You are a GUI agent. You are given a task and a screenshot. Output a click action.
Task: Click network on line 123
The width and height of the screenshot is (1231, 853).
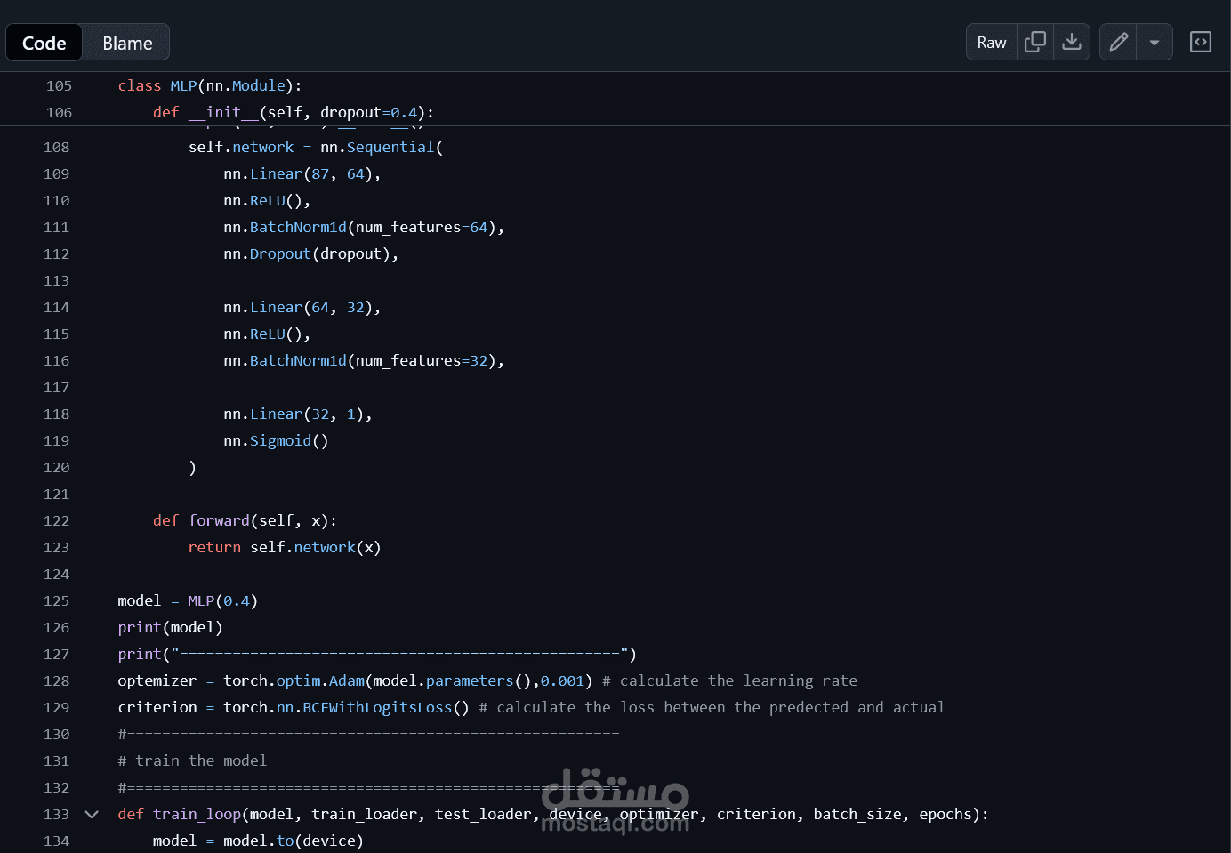pyautogui.click(x=325, y=547)
